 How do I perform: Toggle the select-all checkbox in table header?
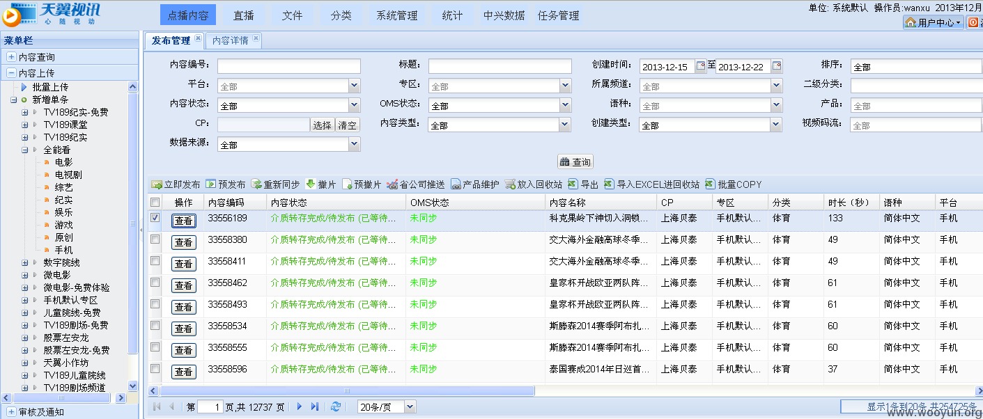coord(155,203)
